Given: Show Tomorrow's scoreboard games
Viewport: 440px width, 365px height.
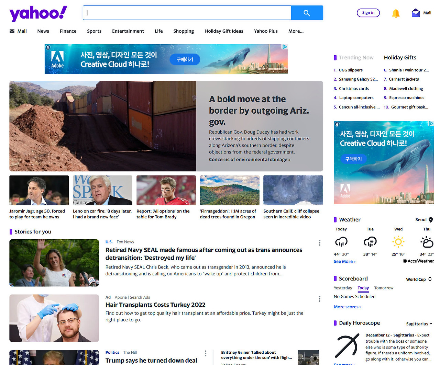Looking at the screenshot, I should pos(384,288).
